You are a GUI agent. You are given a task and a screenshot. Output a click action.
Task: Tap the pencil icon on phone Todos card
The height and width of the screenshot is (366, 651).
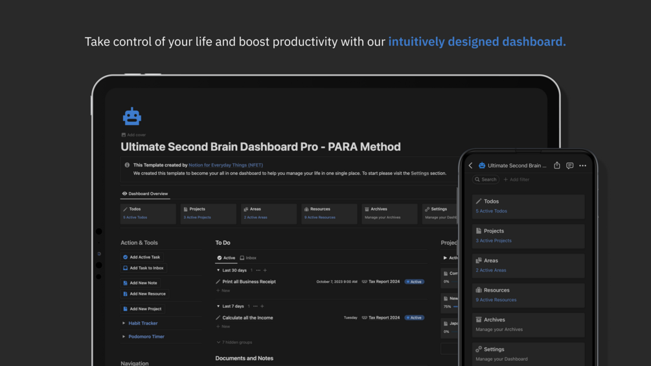[479, 201]
